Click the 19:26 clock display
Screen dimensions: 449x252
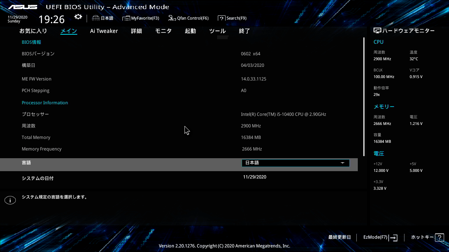(x=52, y=19)
